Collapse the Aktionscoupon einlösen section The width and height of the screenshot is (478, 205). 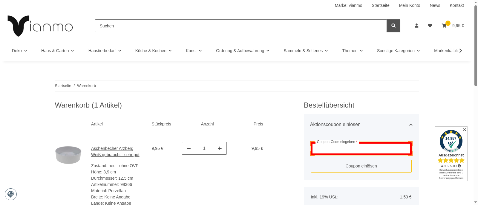(410, 125)
